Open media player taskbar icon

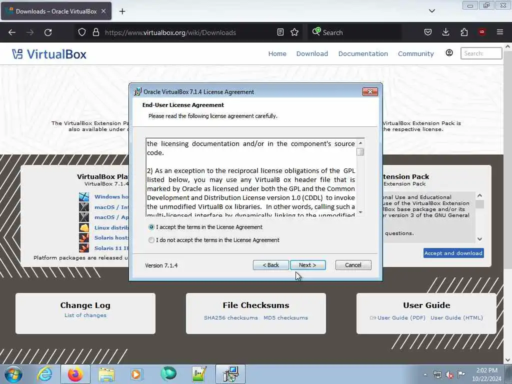click(136, 374)
